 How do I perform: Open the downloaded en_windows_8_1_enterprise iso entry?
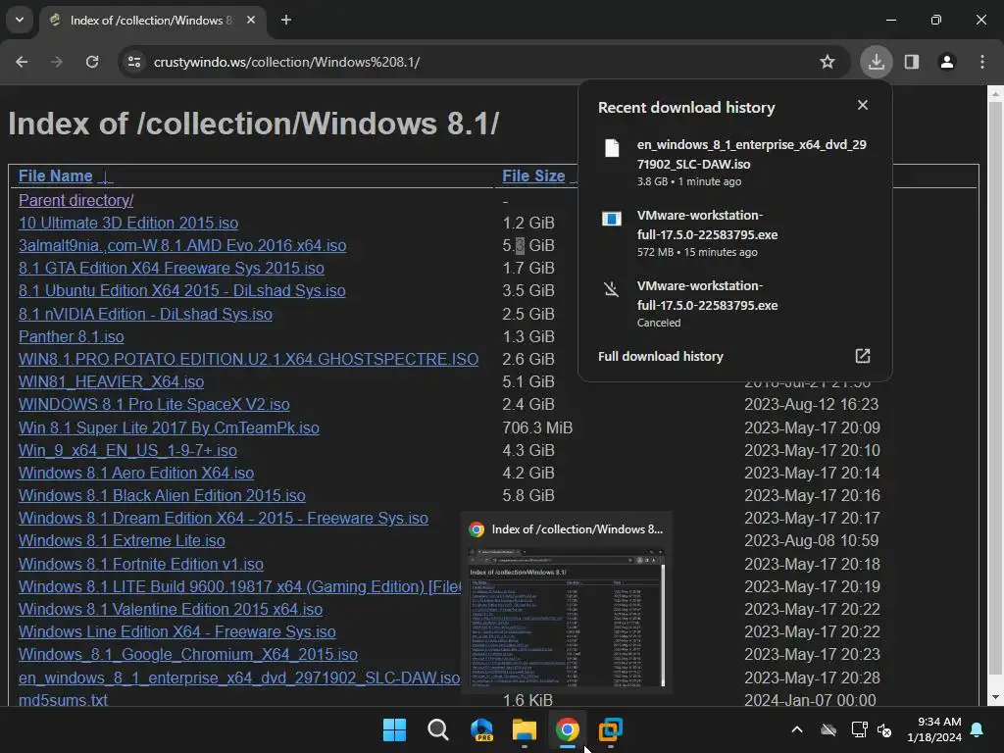(x=735, y=162)
